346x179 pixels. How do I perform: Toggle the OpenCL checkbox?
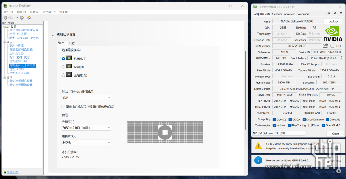click(274, 119)
